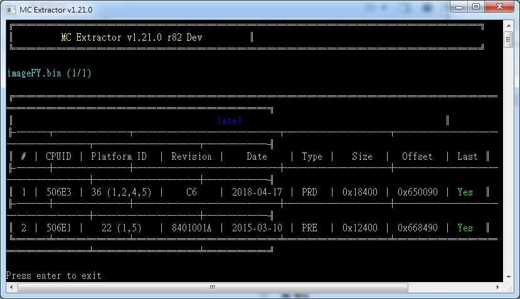520x299 pixels.
Task: Click offset value '0x650090'
Action: (x=418, y=192)
